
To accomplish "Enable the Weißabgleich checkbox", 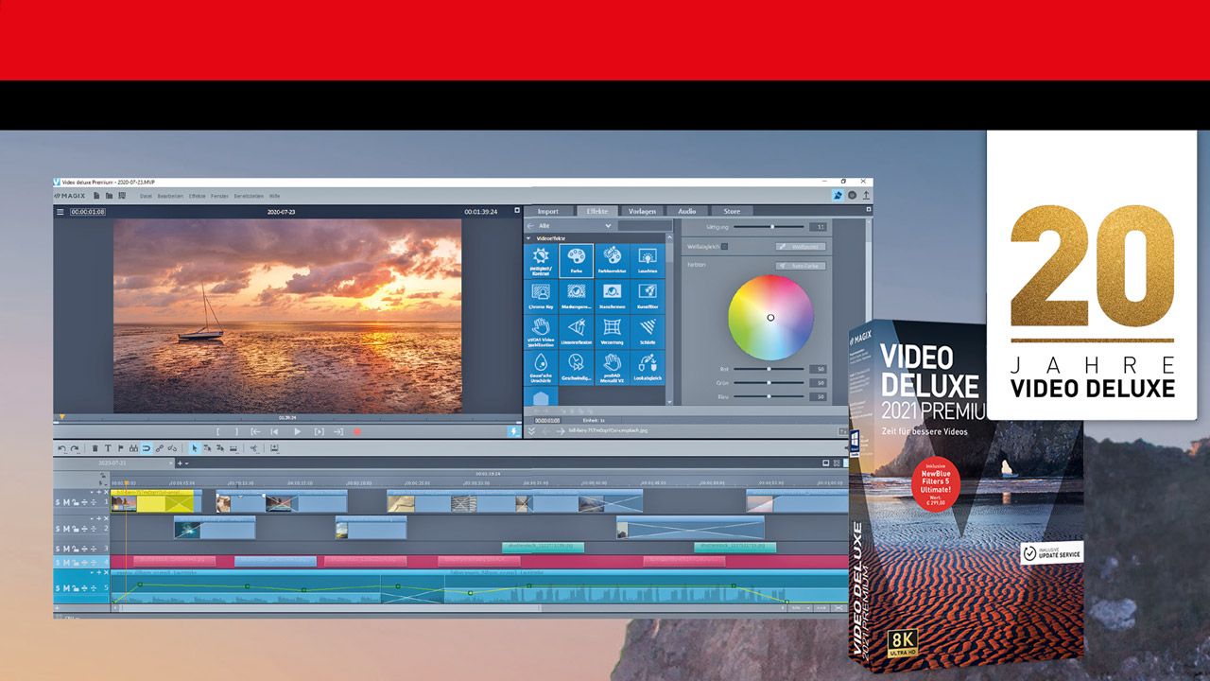I will point(725,246).
